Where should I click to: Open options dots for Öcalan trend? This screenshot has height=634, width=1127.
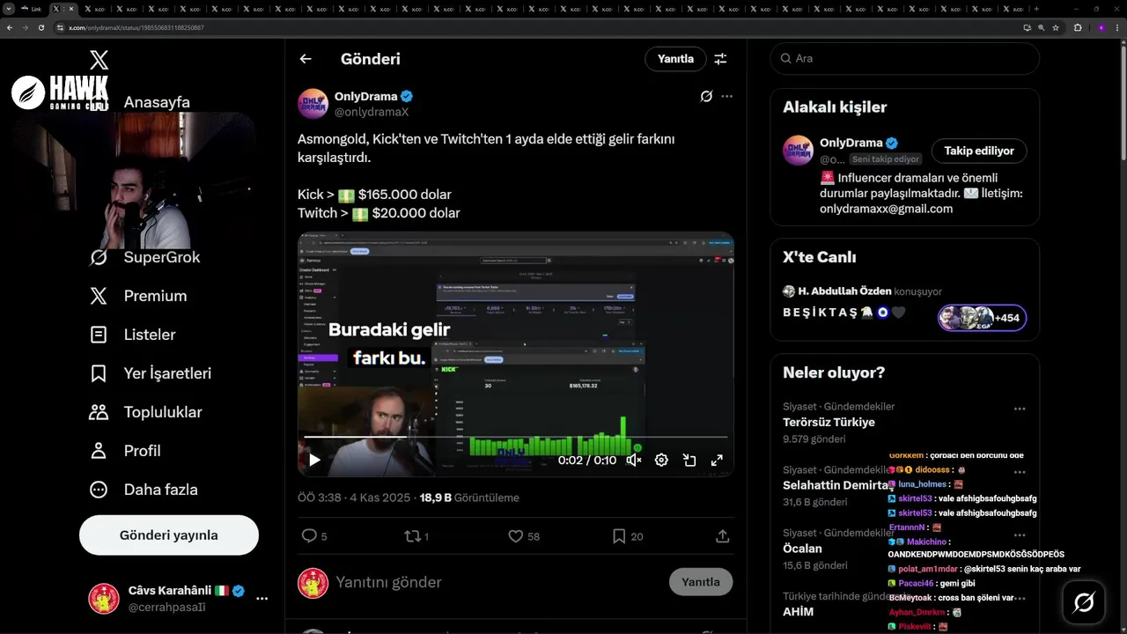(x=1020, y=535)
